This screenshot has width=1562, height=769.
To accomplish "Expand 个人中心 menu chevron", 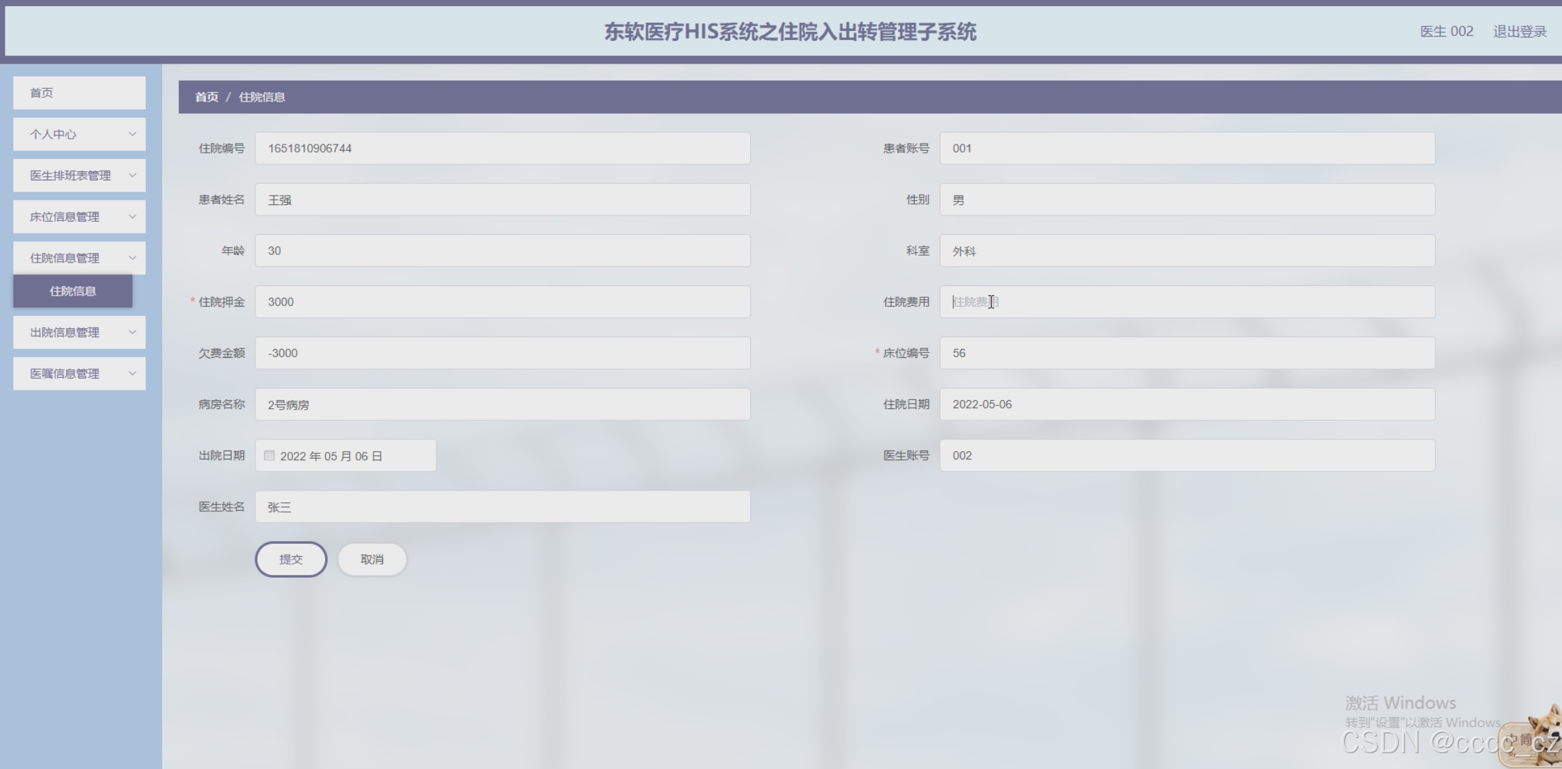I will tap(132, 134).
